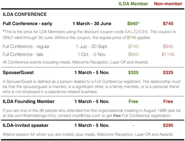Click the Full Conference - early row title
The width and height of the screenshot is (185, 141).
pyautogui.click(x=27, y=23)
